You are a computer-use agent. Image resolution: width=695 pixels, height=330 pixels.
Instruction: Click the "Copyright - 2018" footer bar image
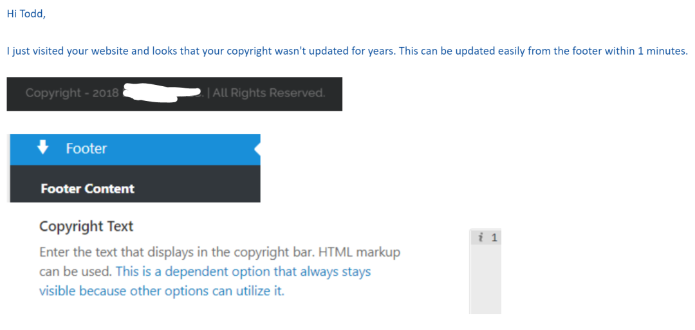point(174,94)
